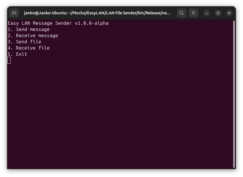Screen dimensions: 243x177
Task: Open the terminal search tool
Action: point(182,13)
